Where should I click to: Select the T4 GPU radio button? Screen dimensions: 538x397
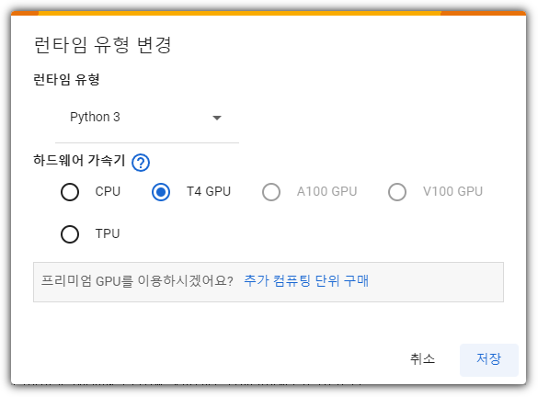click(161, 192)
